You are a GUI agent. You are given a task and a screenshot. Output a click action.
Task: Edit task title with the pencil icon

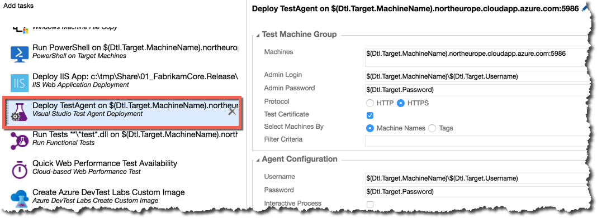(585, 8)
